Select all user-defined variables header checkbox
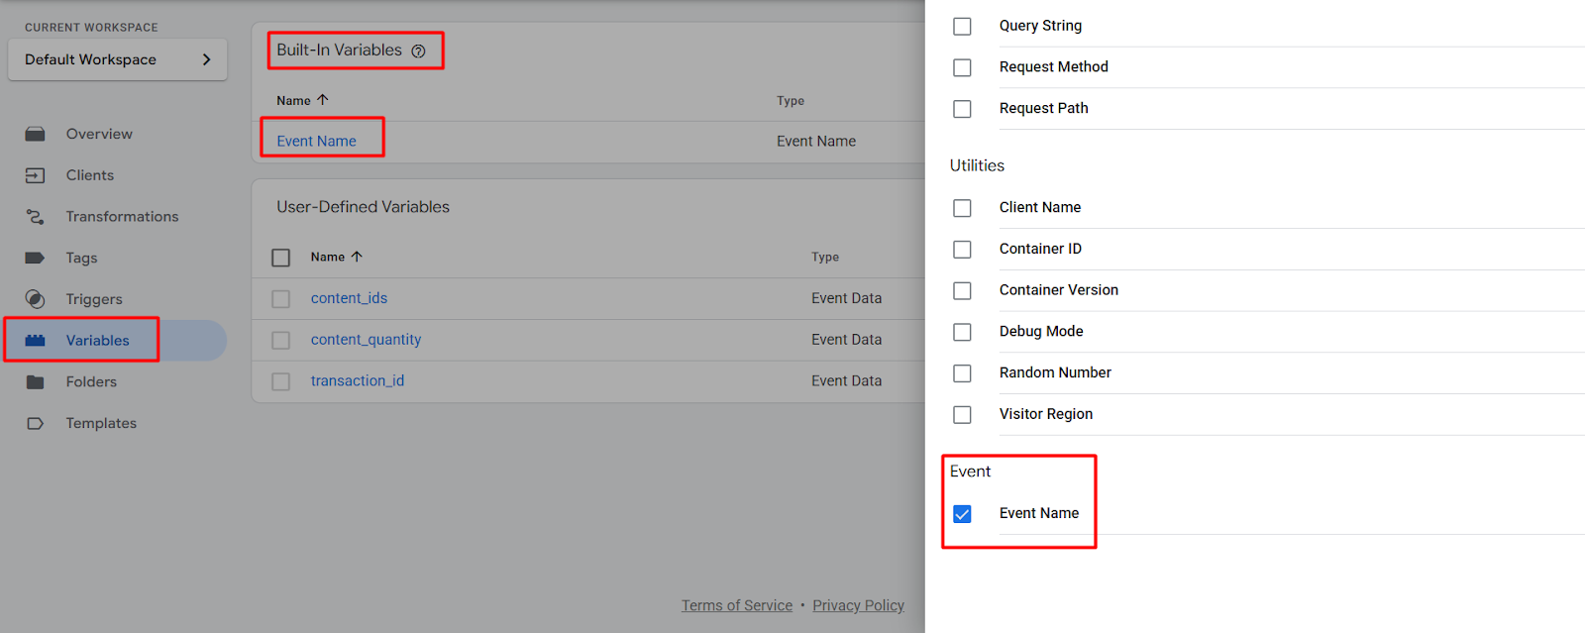Viewport: 1585px width, 633px height. 281,258
